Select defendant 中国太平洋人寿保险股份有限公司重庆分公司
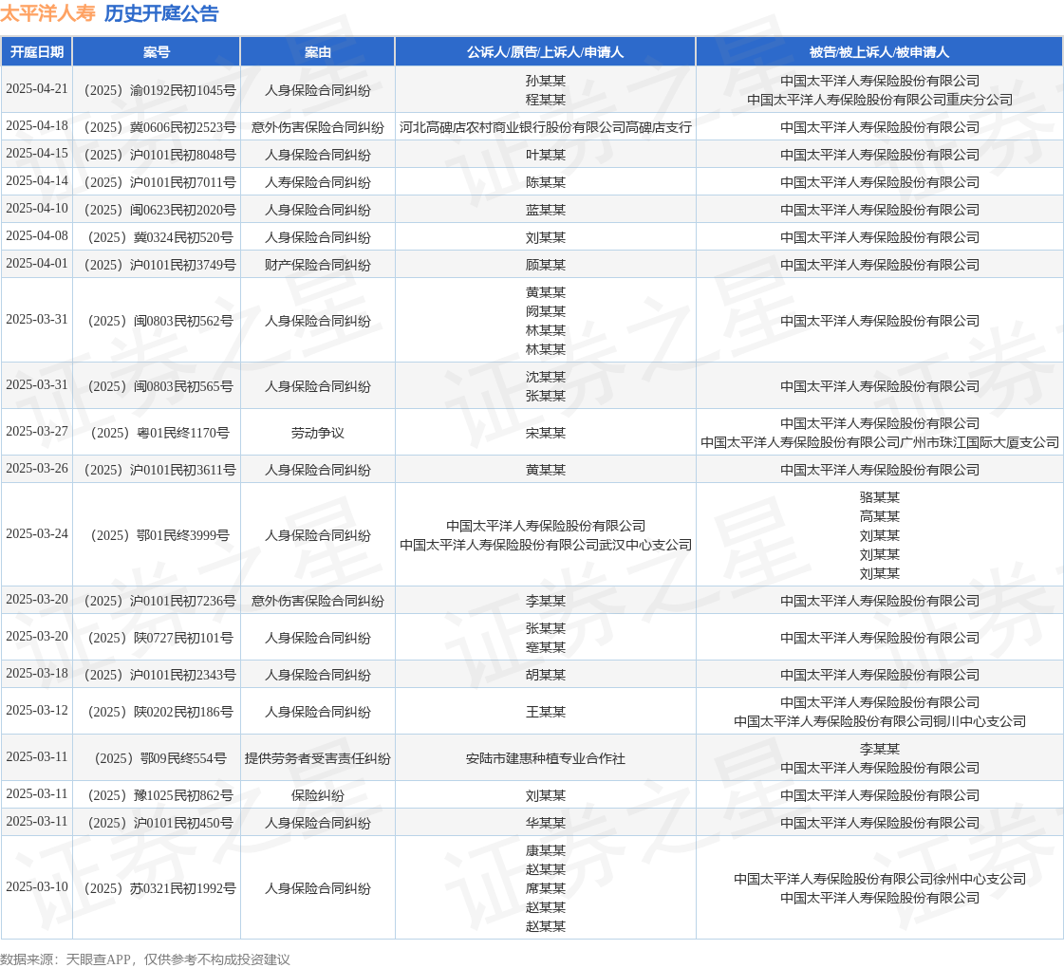The width and height of the screenshot is (1064, 968). (x=880, y=100)
